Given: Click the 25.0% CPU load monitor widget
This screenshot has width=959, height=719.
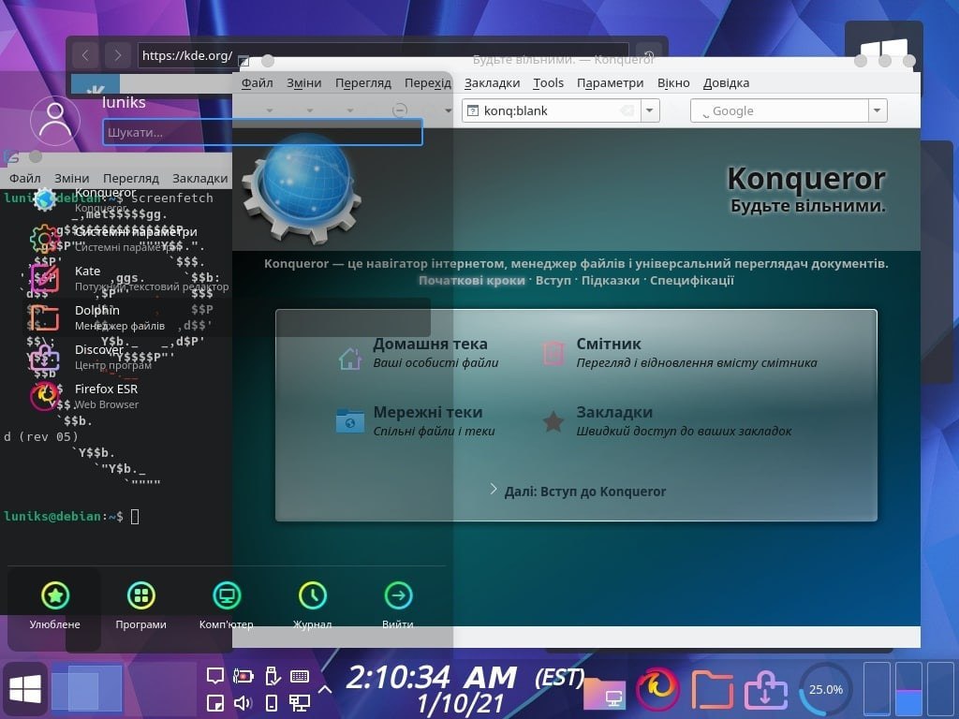Looking at the screenshot, I should tap(826, 689).
